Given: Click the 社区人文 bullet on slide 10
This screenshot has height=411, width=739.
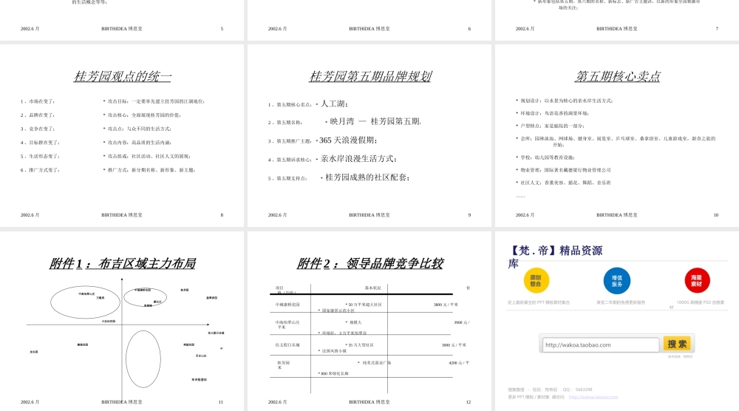Looking at the screenshot, I should [x=564, y=183].
